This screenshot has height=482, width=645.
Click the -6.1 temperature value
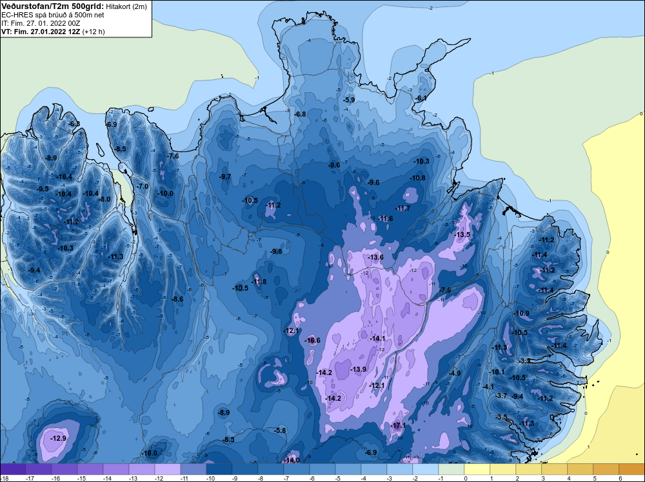coord(421,98)
